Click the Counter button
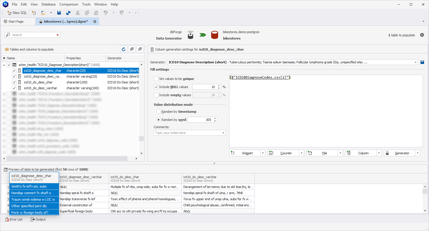The height and width of the screenshot is (231, 429). 284,153
